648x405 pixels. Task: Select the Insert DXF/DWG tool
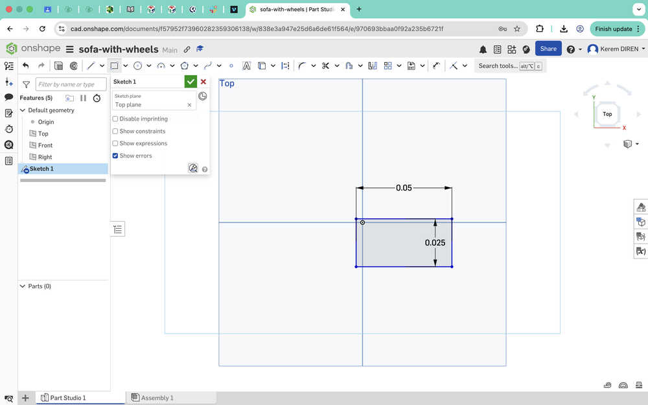[x=411, y=65]
